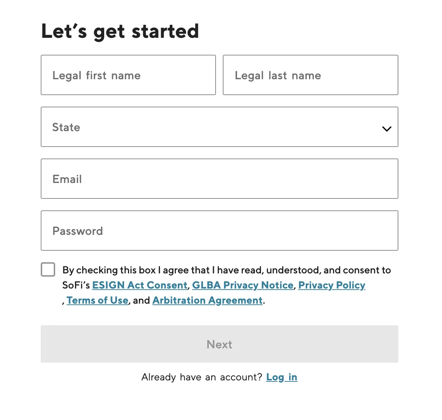
Task: Select the 'Already have an account?' text
Action: pyautogui.click(x=202, y=377)
